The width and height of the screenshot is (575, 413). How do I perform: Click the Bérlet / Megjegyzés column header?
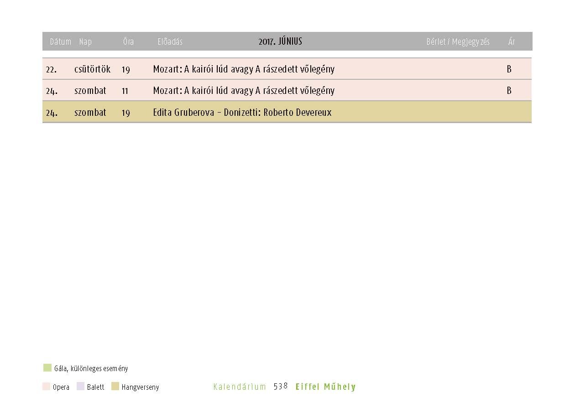(x=458, y=41)
